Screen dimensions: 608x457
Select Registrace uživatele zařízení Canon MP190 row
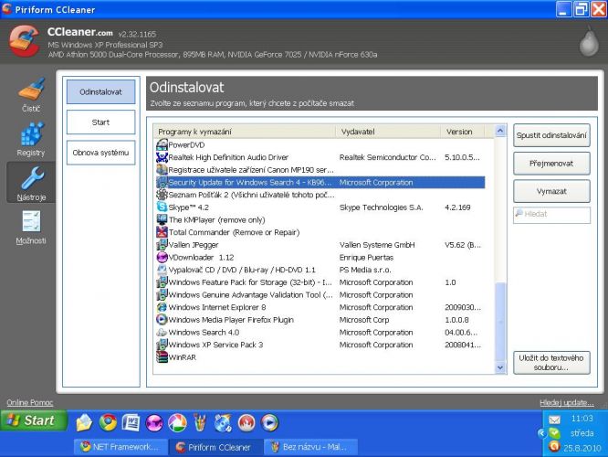[320, 170]
